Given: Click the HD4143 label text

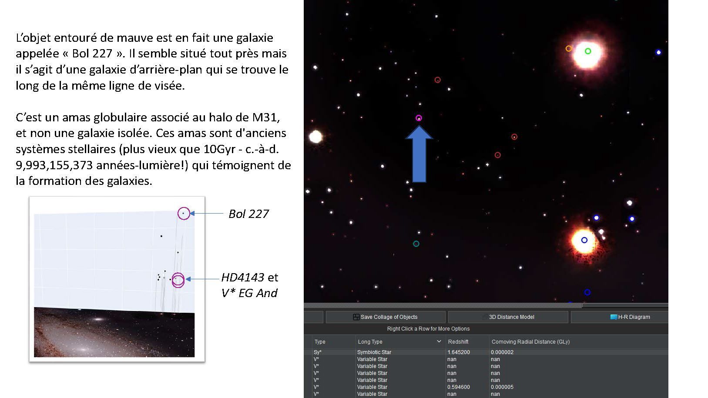Looking at the screenshot, I should (243, 278).
